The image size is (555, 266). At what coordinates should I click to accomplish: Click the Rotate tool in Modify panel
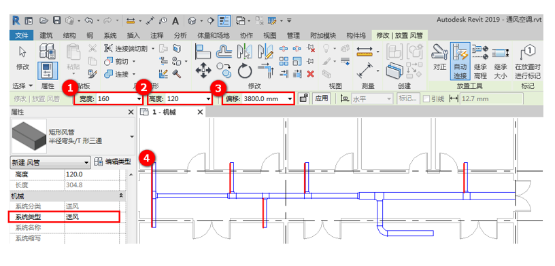click(244, 70)
